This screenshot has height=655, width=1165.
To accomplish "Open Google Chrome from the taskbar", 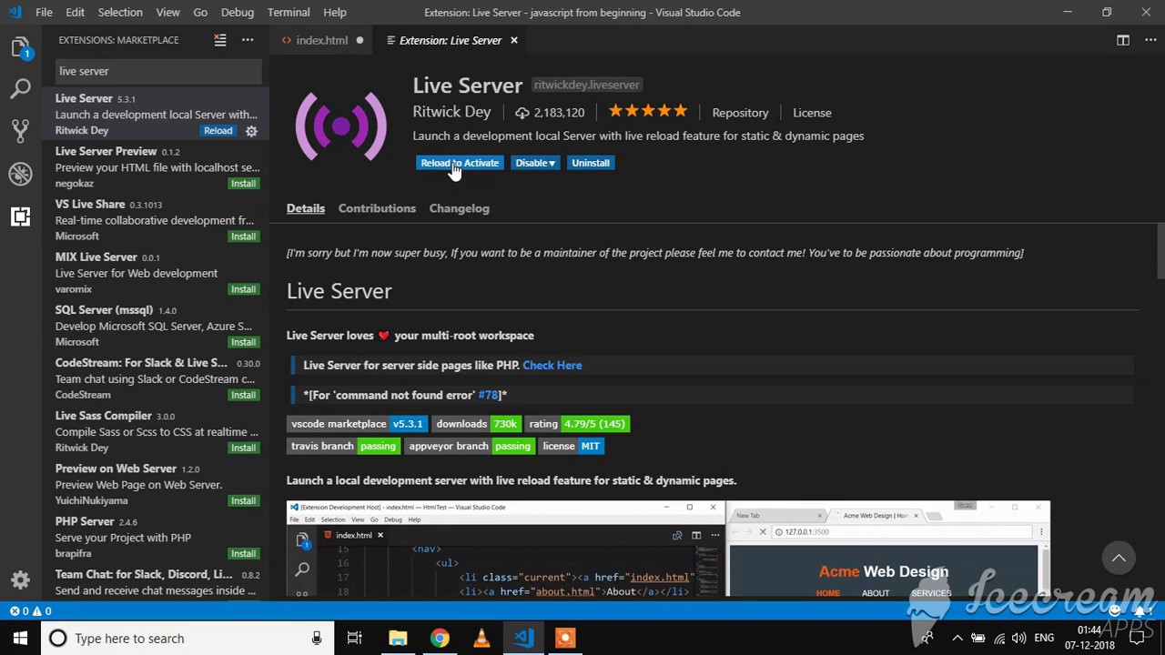I will coord(440,639).
